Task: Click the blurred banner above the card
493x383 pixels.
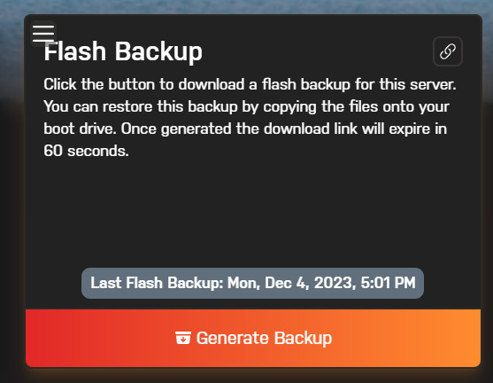Action: (246, 6)
